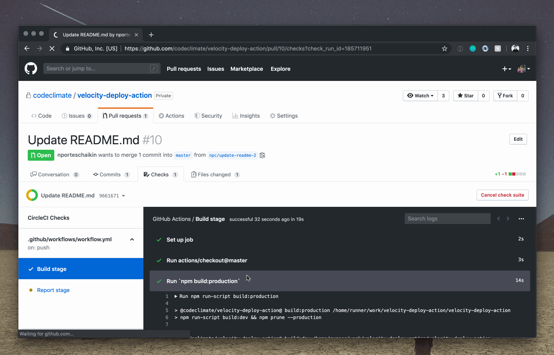
Task: Star the velocity-deploy-action repository
Action: 466,96
